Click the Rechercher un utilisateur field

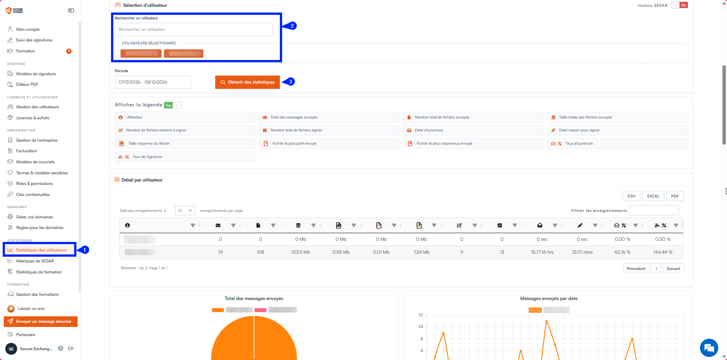pyautogui.click(x=194, y=29)
